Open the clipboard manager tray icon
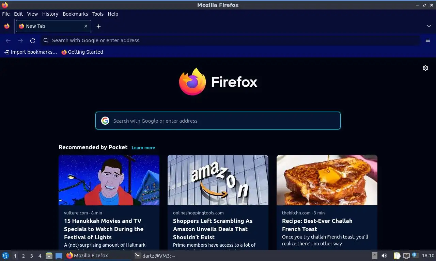The height and width of the screenshot is (261, 436). point(397,256)
